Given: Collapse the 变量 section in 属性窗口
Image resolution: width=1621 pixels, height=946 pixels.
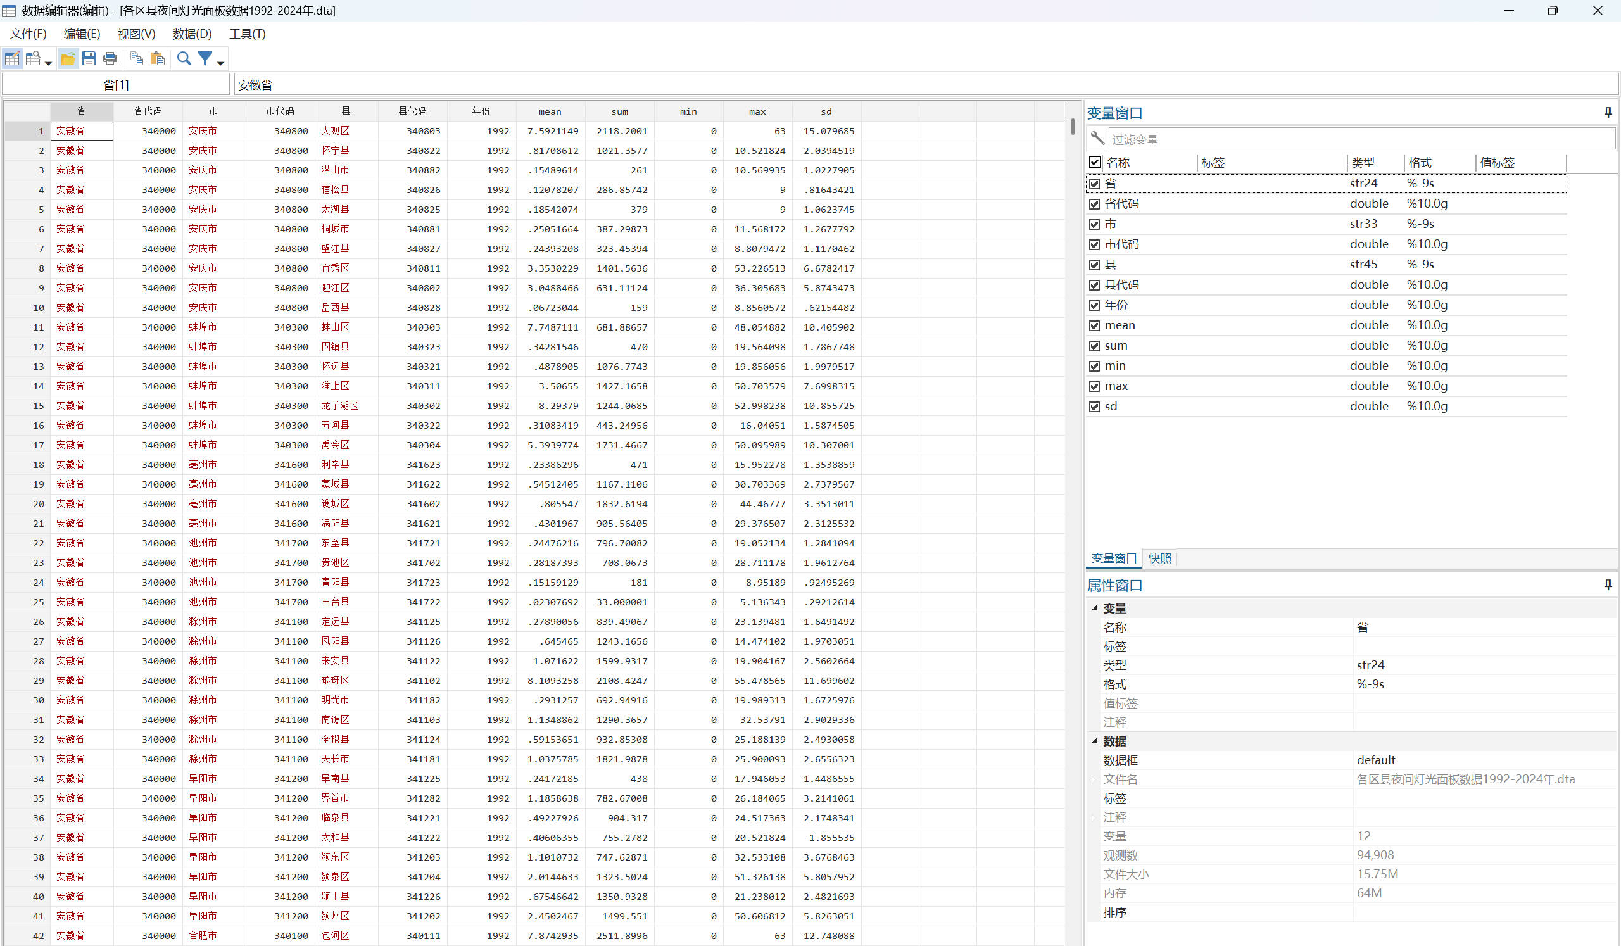Looking at the screenshot, I should click(1094, 609).
